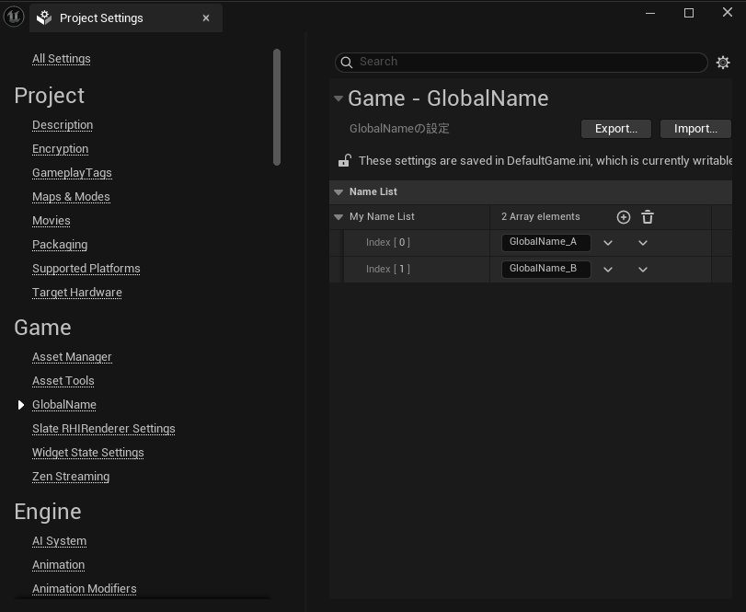Collapse the Name List category
Viewport: 746px width, 612px height.
pos(339,192)
